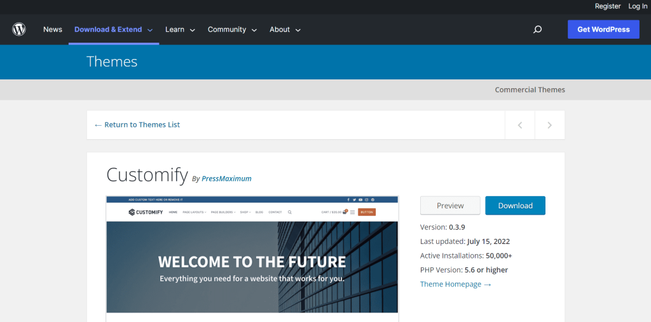
Task: Expand the Learn menu
Action: tap(180, 29)
